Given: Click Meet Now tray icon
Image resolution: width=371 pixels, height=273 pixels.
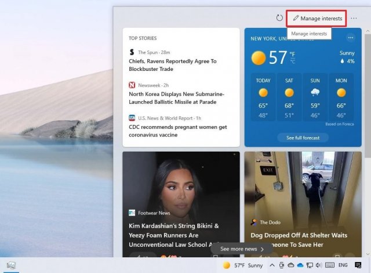Looking at the screenshot, I should coord(281,265).
